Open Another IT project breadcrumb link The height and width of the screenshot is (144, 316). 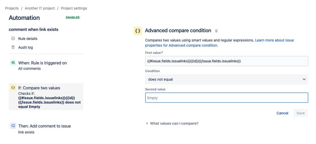click(x=40, y=8)
